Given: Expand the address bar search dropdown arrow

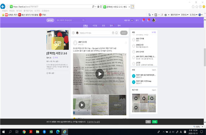Looking at the screenshot, I should pos(96,7).
